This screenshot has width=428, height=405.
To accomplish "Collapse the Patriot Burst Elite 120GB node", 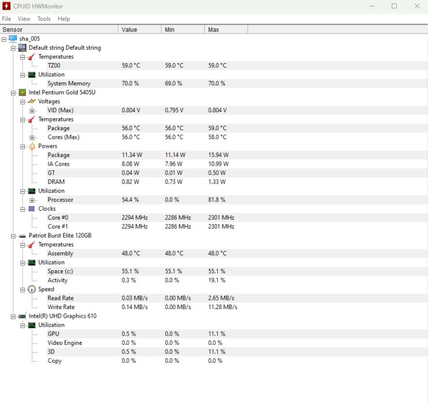I will pyautogui.click(x=13, y=236).
